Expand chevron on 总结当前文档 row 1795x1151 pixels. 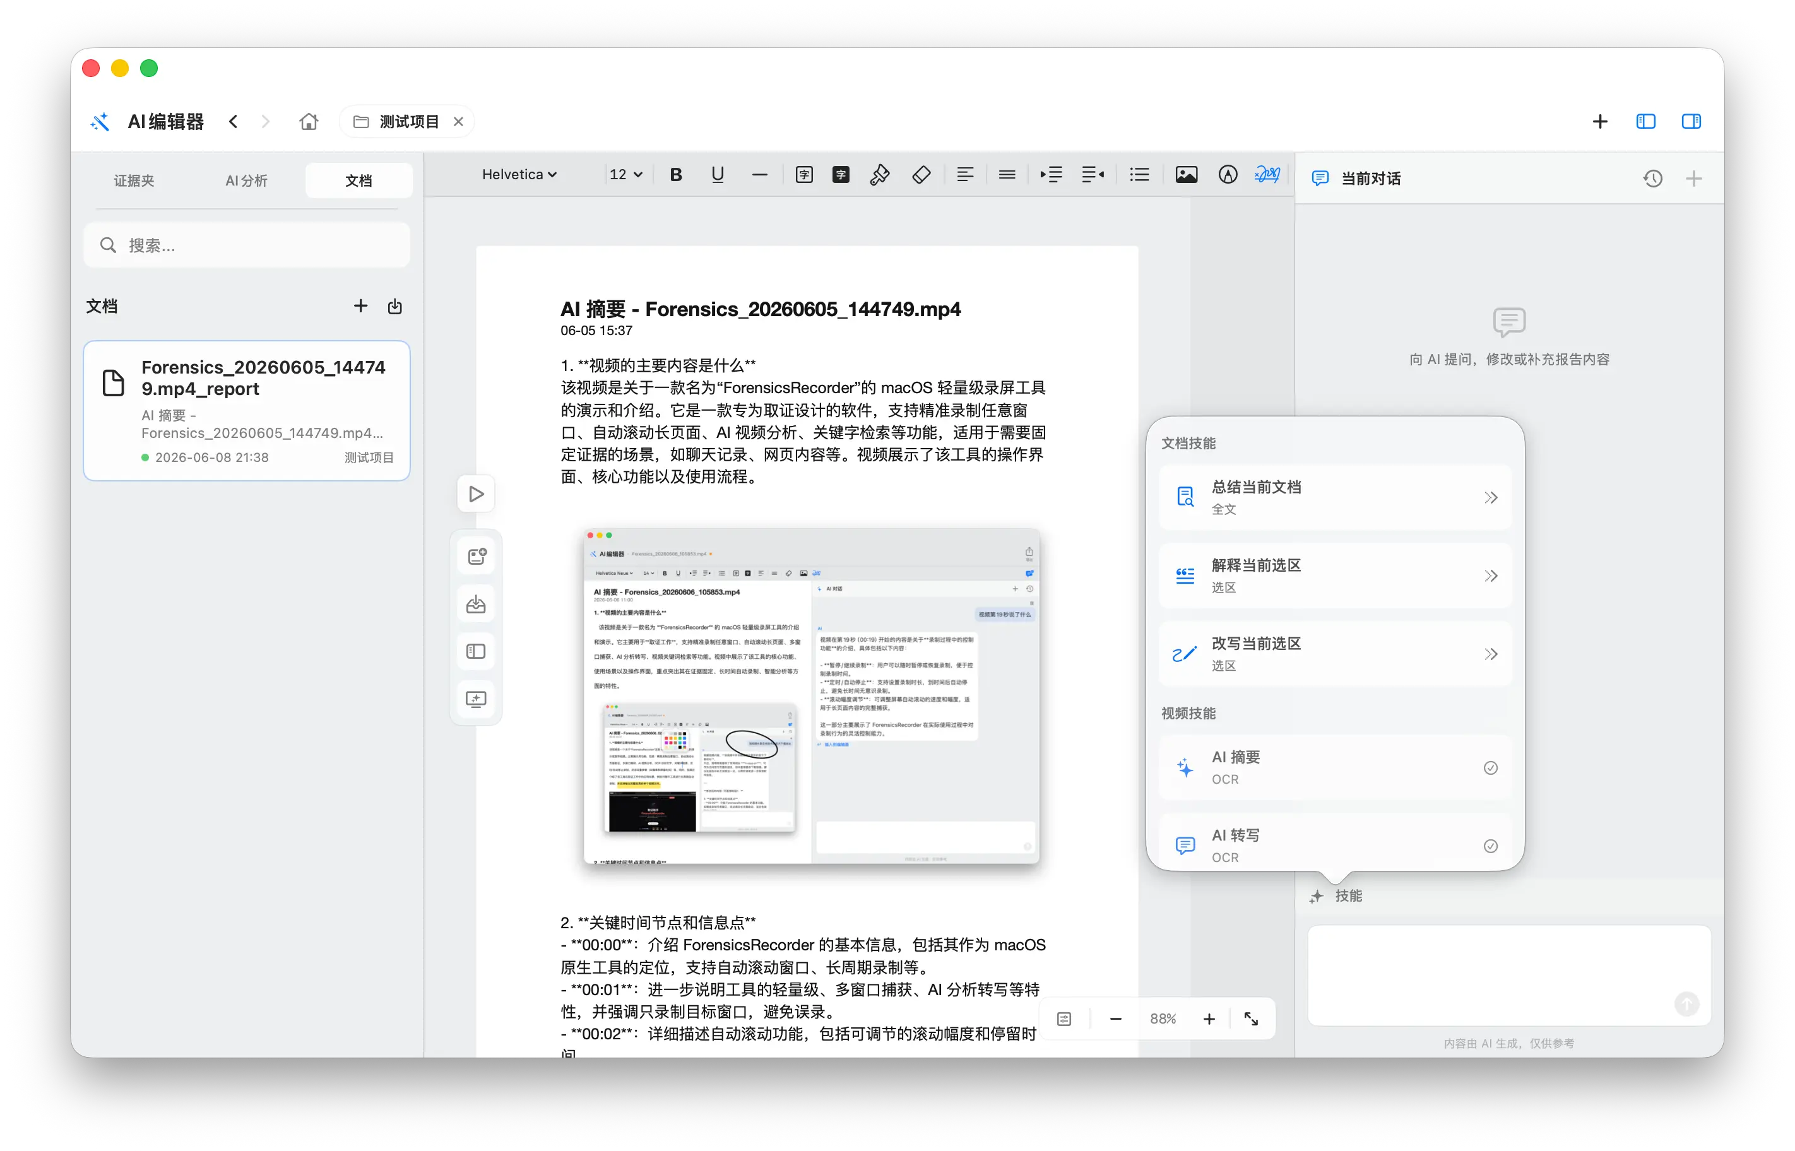point(1490,497)
